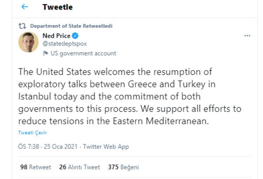The width and height of the screenshot is (263, 179).
Task: Open the tweet timestamp link
Action: point(49,147)
